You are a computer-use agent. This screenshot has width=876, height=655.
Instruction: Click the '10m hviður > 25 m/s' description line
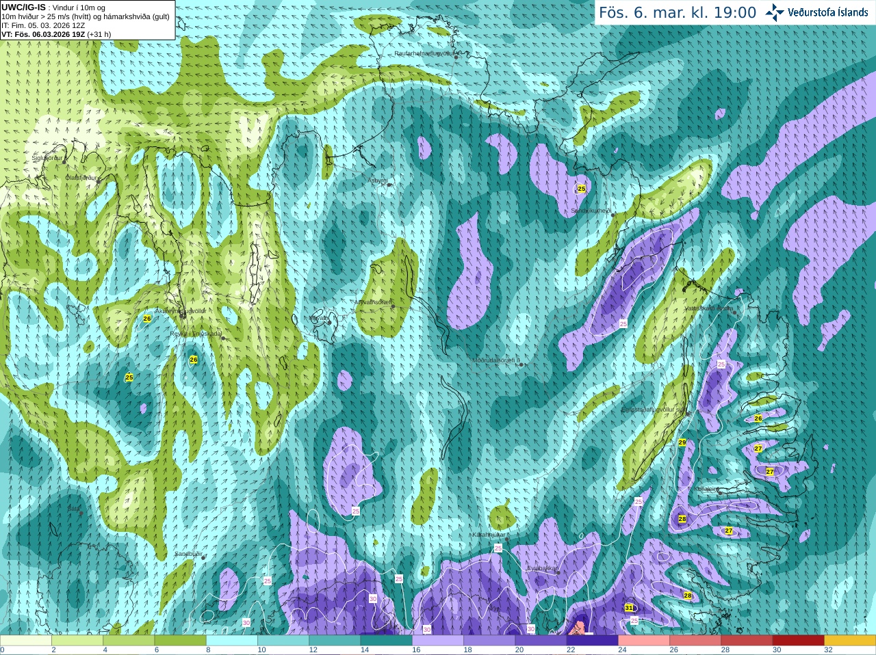pyautogui.click(x=86, y=16)
